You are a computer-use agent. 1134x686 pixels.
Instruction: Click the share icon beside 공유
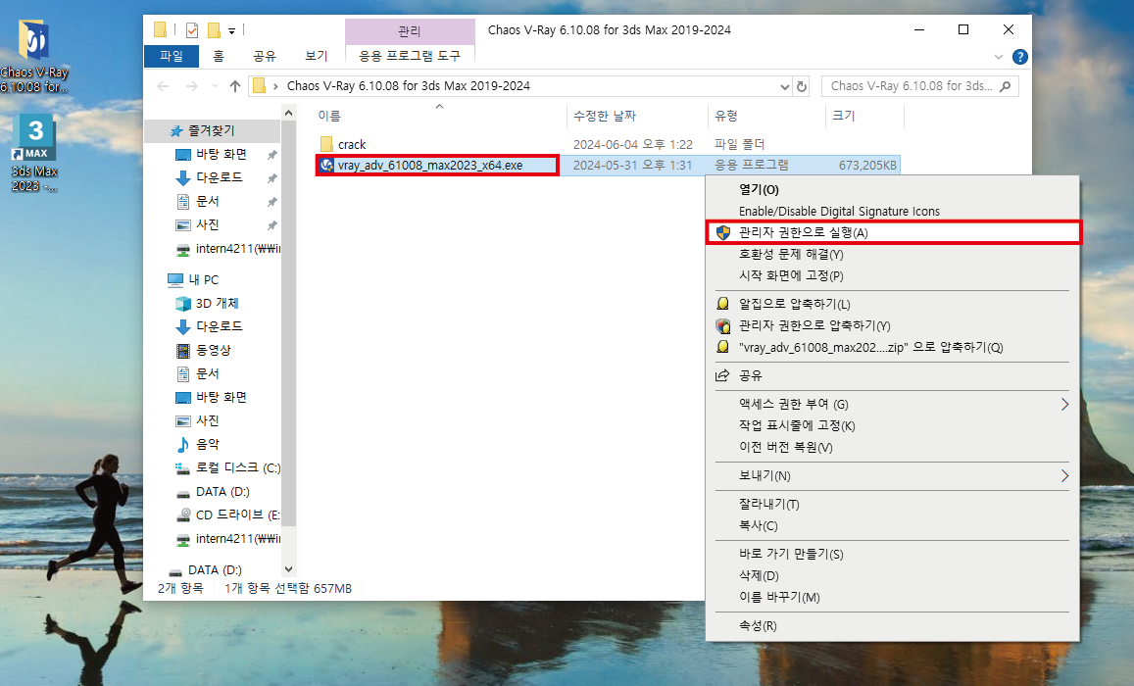pyautogui.click(x=722, y=375)
